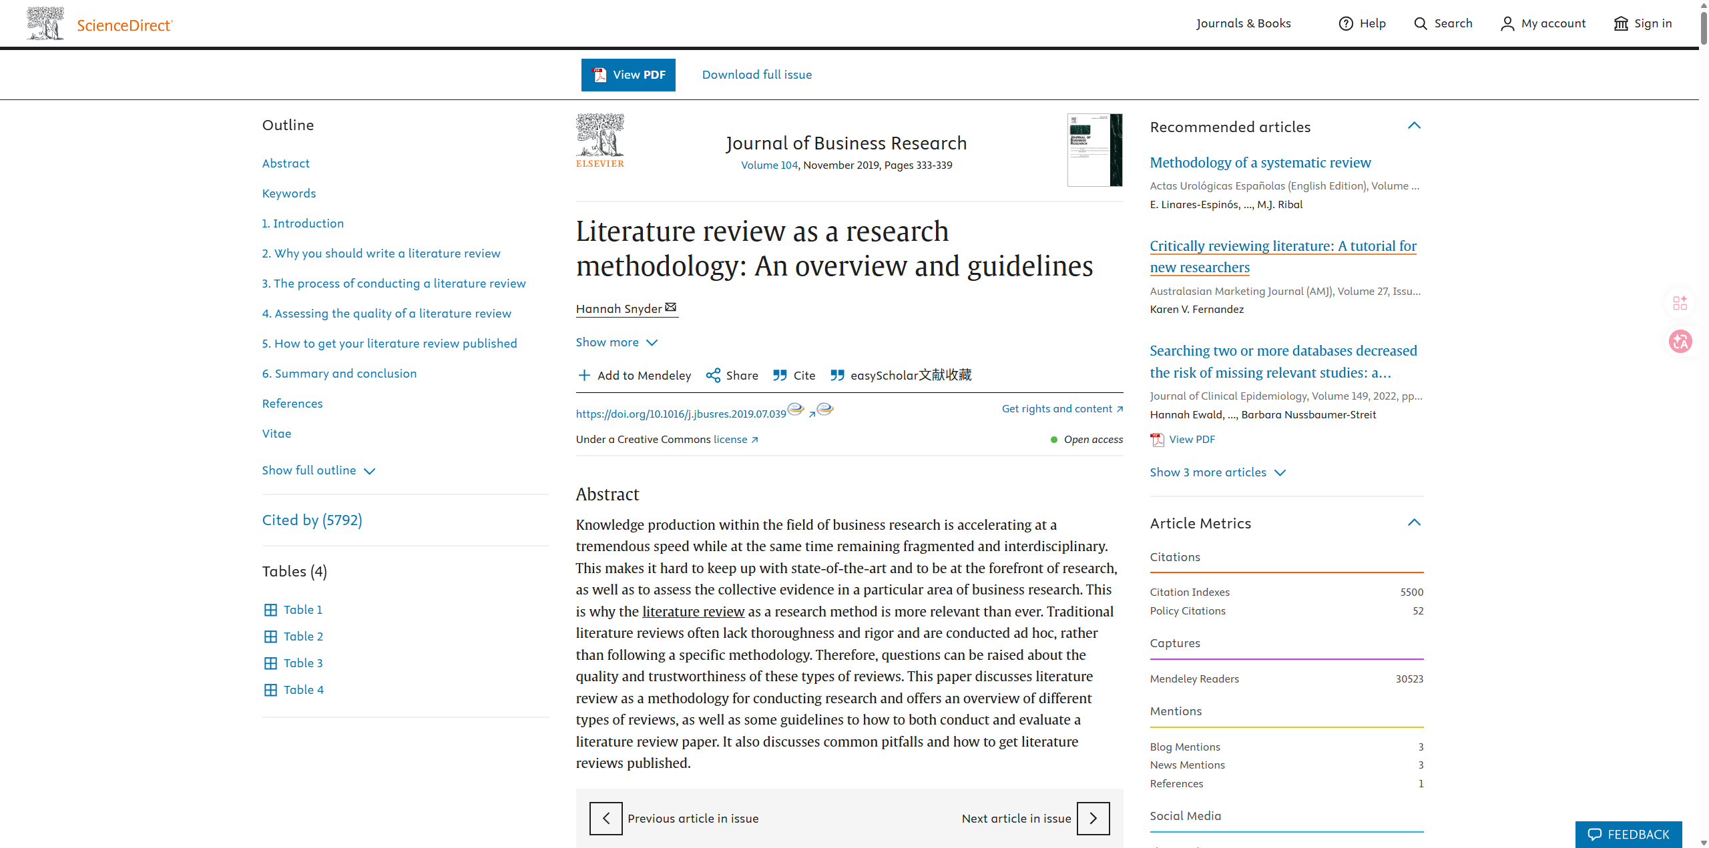Collapse the Article Metrics panel
The height and width of the screenshot is (848, 1709).
1414,522
